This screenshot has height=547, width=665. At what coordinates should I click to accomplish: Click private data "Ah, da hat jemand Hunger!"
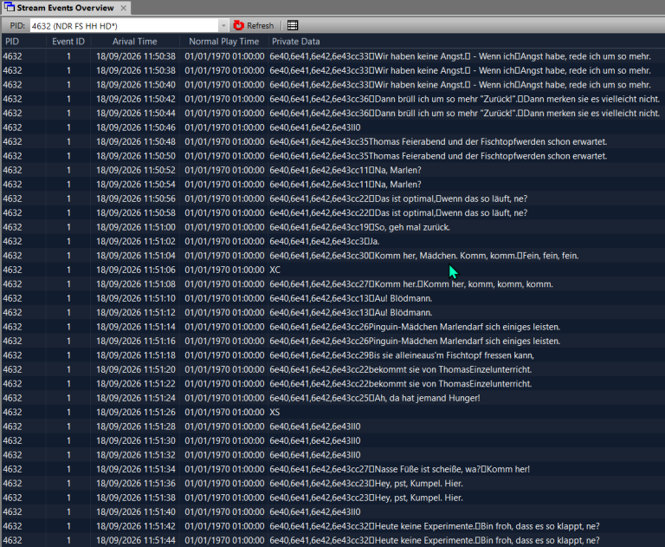point(428,398)
